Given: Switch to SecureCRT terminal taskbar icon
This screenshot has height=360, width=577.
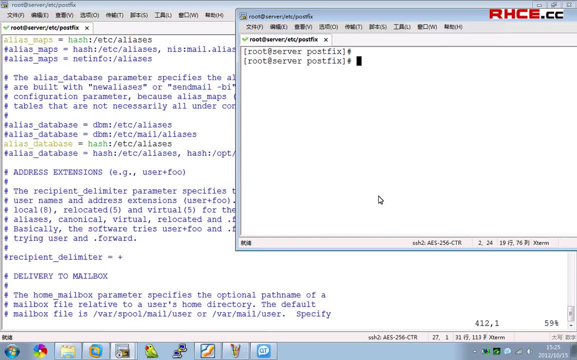Looking at the screenshot, I should tap(123, 351).
